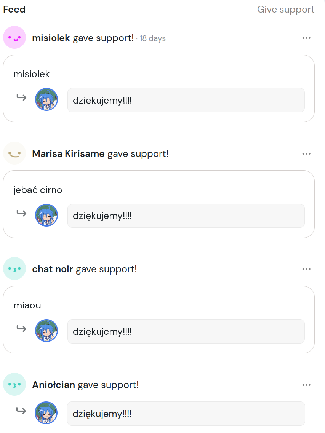The width and height of the screenshot is (325, 433).
Task: Open Aniołcian's teal avatar
Action: 14,385
